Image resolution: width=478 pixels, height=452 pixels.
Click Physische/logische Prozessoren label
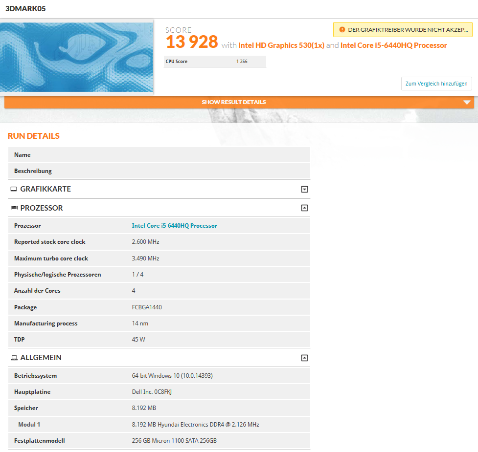57,275
